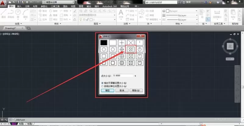
Task: Click the Print icon in quick access toolbar
Action: [27, 2]
